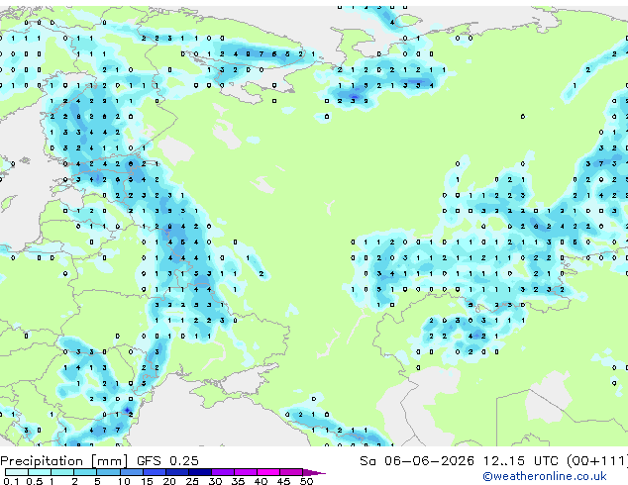This screenshot has width=628, height=485.
Task: Select the '12..15 UTC' time range text
Action: [x=521, y=461]
